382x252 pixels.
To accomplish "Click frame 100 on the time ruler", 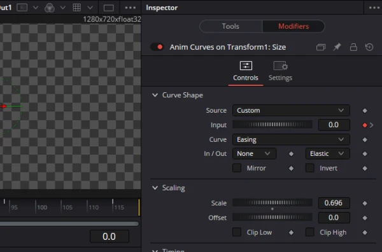I will (42, 207).
